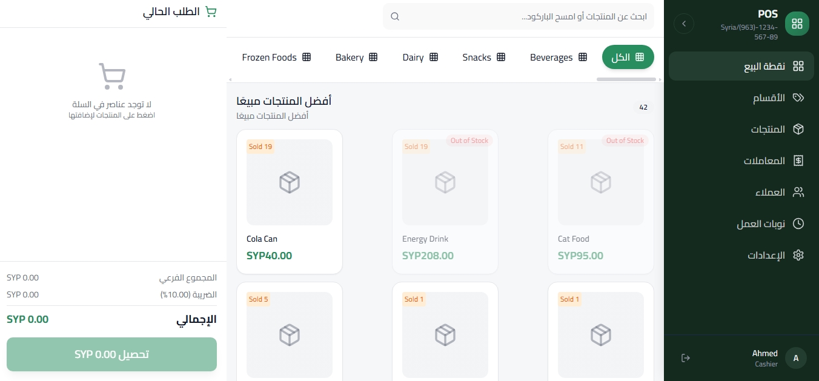The image size is (819, 381).
Task: Click the Sold 19 badge on Cola Can
Action: coord(260,147)
